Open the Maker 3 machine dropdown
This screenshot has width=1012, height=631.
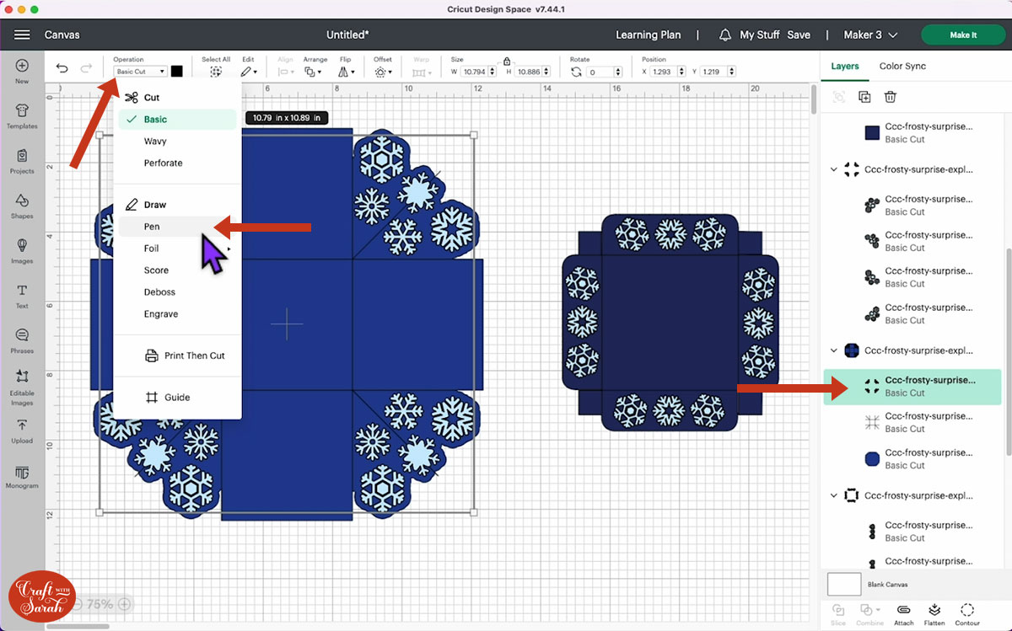pos(870,35)
